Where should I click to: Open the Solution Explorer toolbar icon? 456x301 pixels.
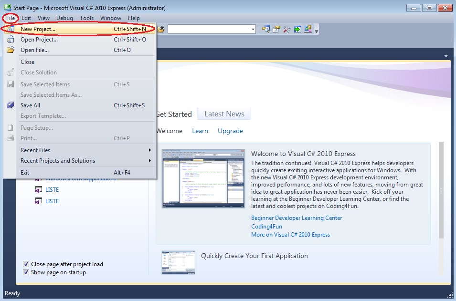pos(266,29)
